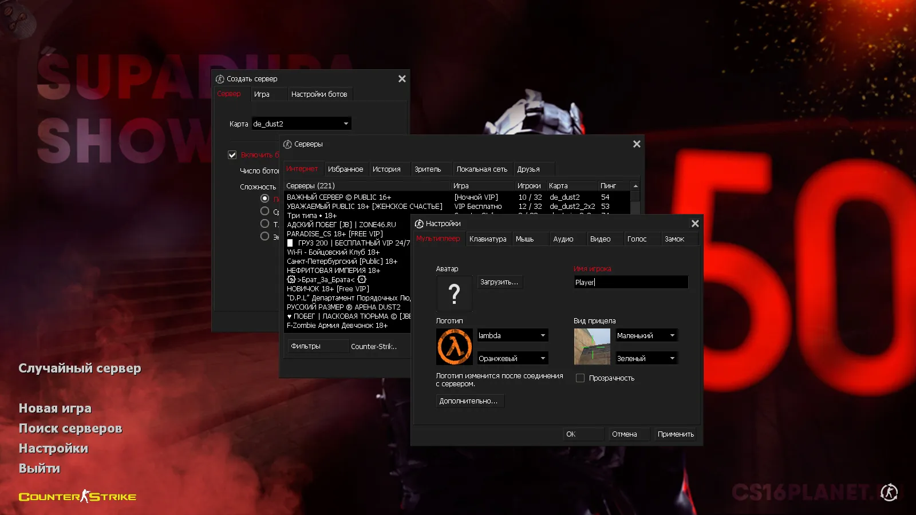The image size is (916, 515).
Task: Click the Half-Life lambda logo thumbnail
Action: pos(454,347)
